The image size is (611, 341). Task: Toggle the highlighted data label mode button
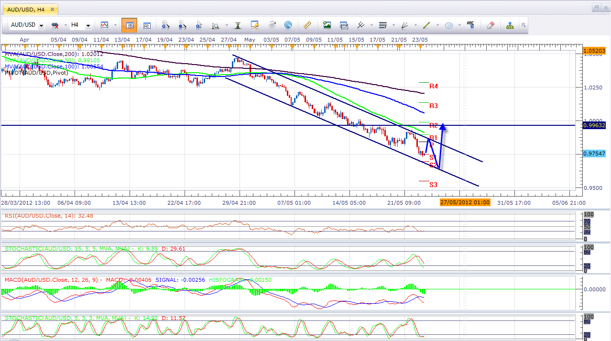tap(129, 25)
